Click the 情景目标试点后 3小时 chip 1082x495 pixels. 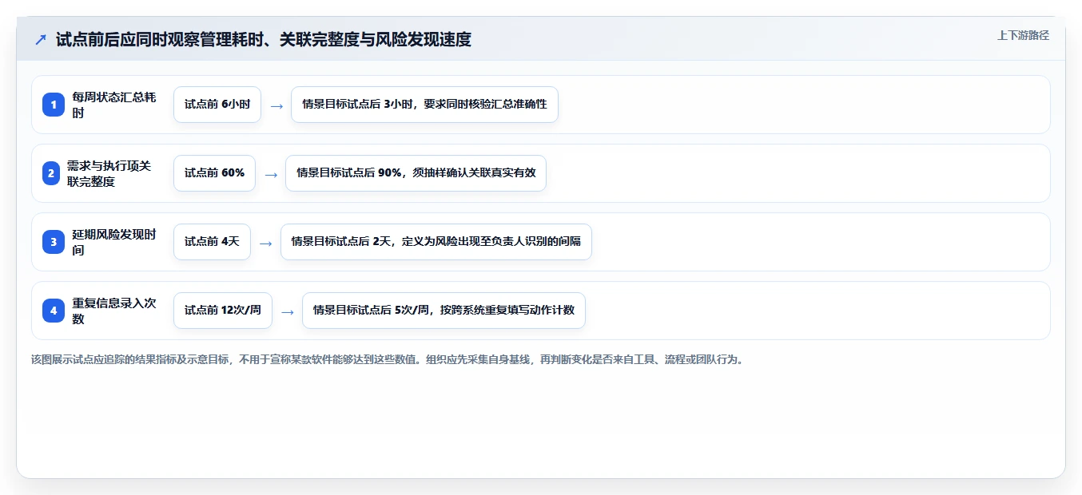click(x=424, y=105)
